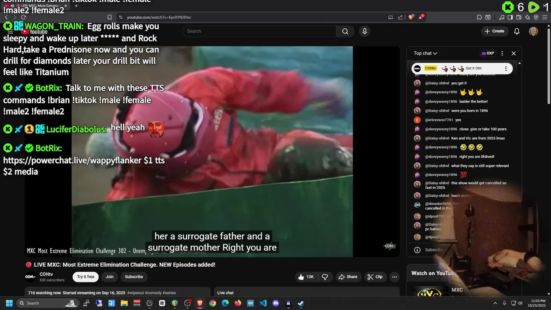The width and height of the screenshot is (551, 310).
Task: Share the video via Share button
Action: (x=348, y=277)
